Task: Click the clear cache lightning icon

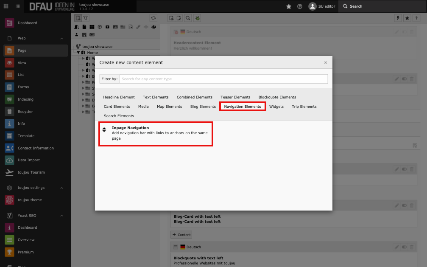Action: [397, 18]
